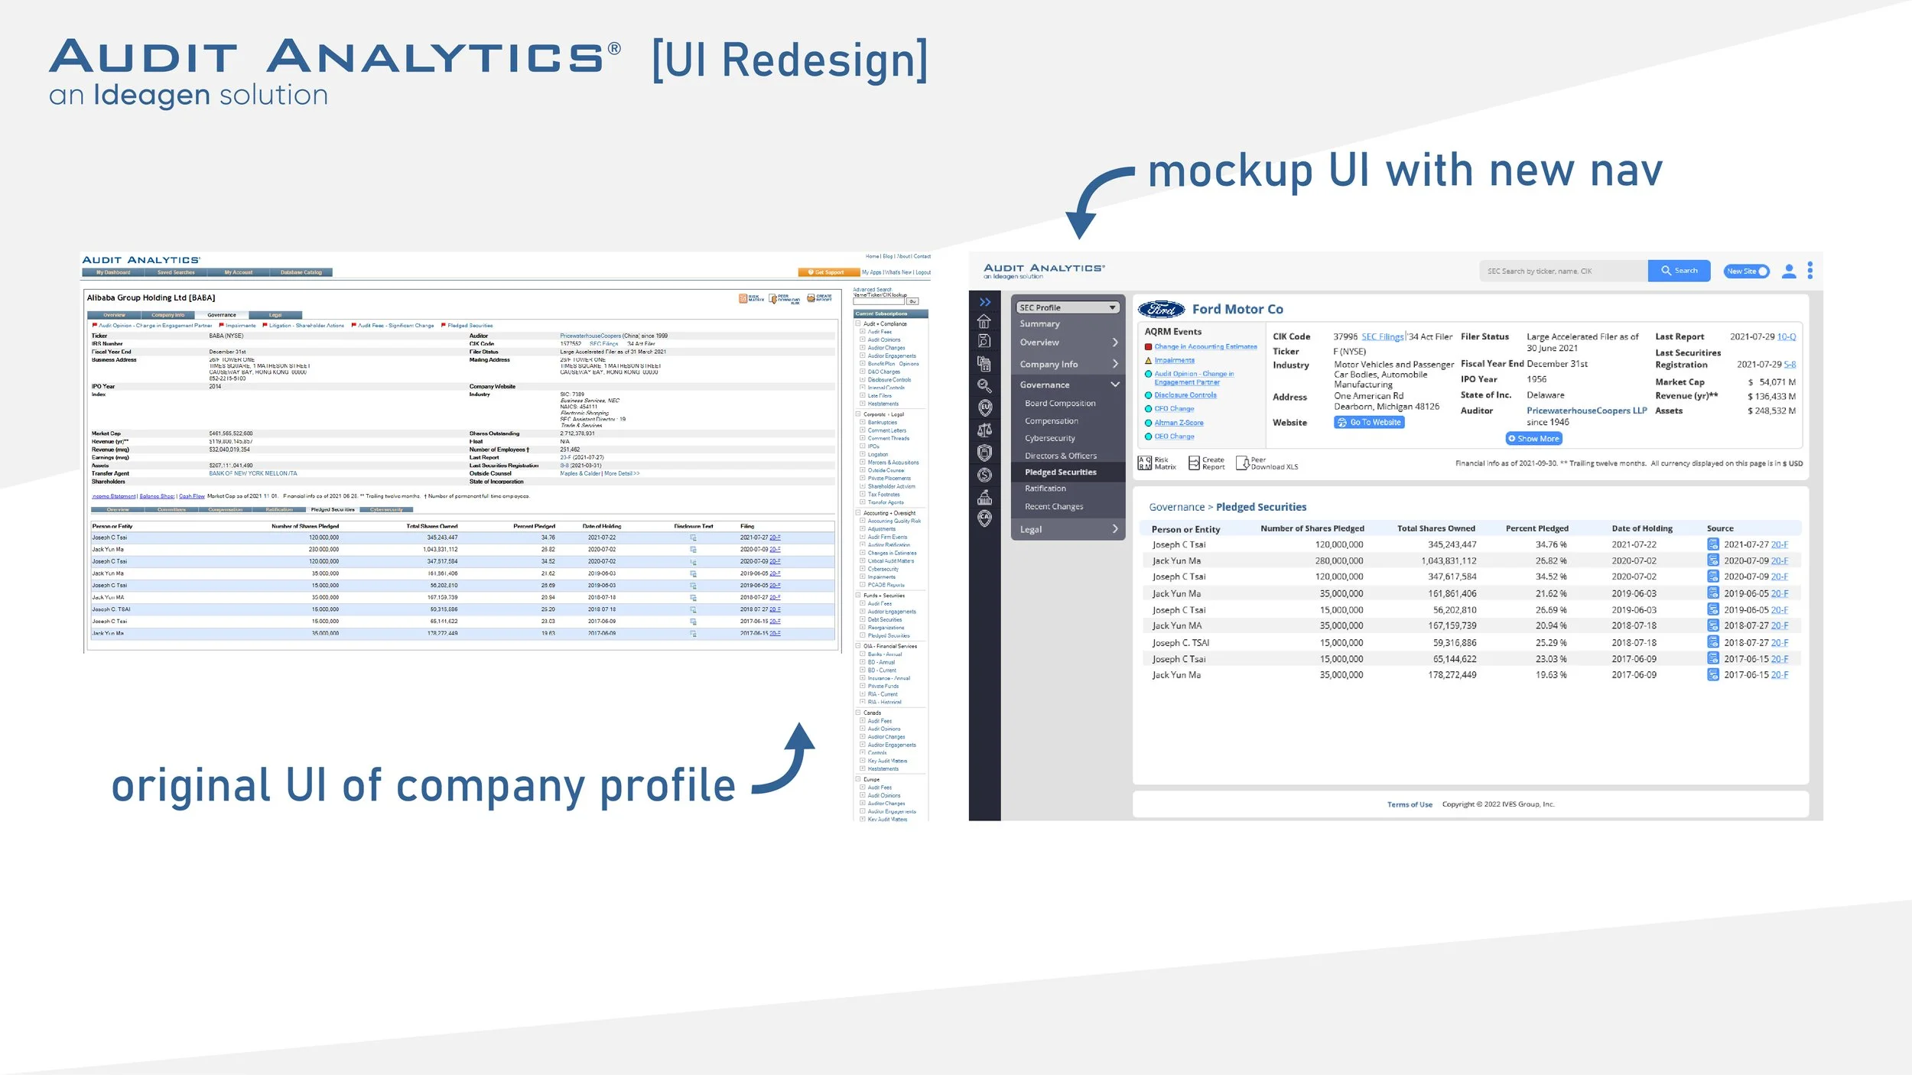Screen dimensions: 1912x1075
Task: Click the Name/Ticker/CIK lookup field in the original UI
Action: click(880, 301)
